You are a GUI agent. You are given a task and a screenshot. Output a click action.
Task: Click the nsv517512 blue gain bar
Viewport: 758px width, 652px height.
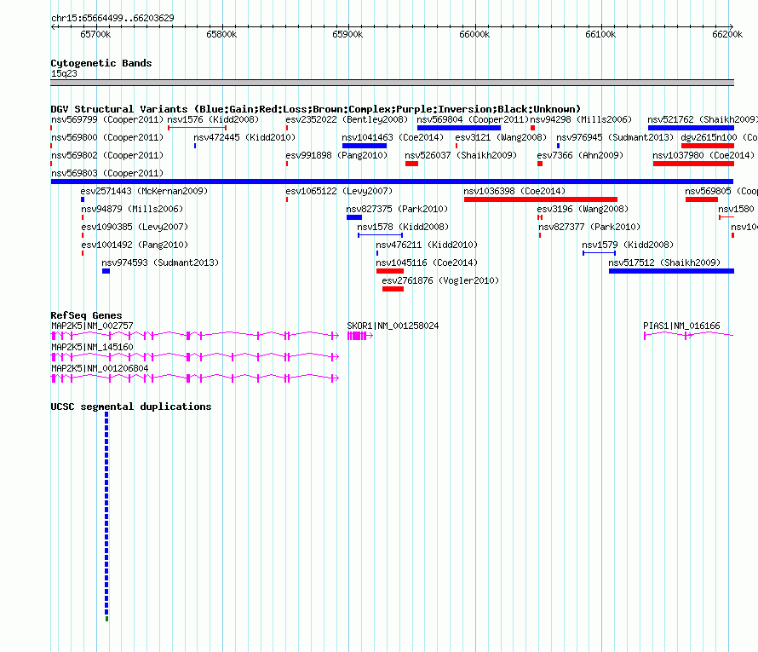[671, 271]
